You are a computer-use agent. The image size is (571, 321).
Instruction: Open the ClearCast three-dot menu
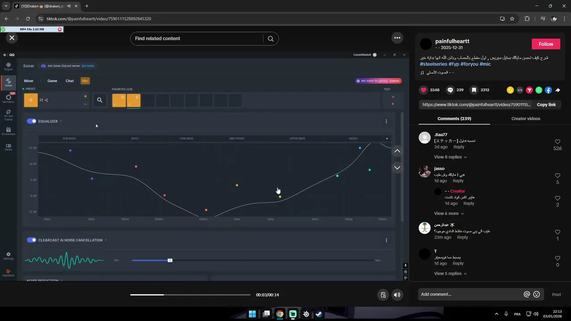pyautogui.click(x=386, y=240)
